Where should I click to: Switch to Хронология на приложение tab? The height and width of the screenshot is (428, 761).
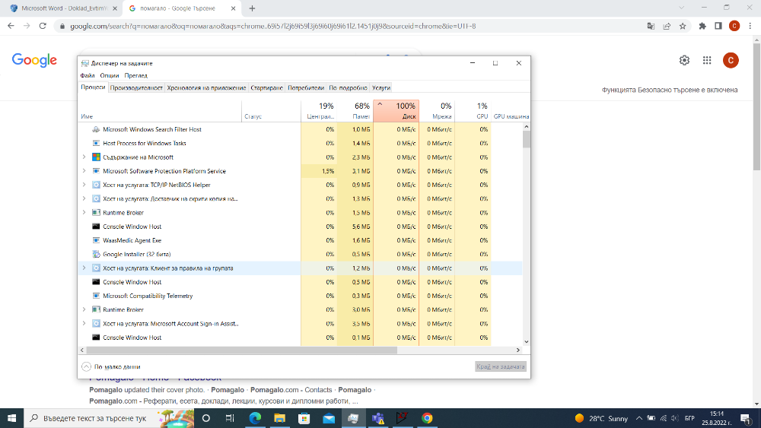[206, 87]
